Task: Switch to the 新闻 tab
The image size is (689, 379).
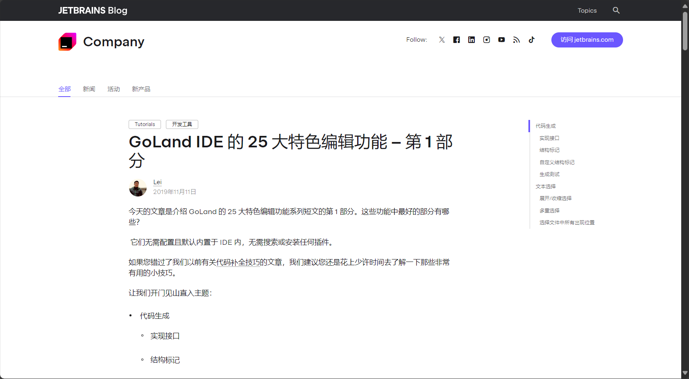Action: (89, 89)
